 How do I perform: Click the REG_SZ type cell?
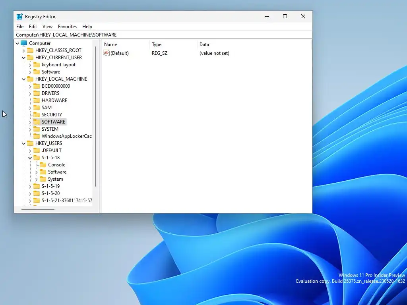[x=160, y=53]
